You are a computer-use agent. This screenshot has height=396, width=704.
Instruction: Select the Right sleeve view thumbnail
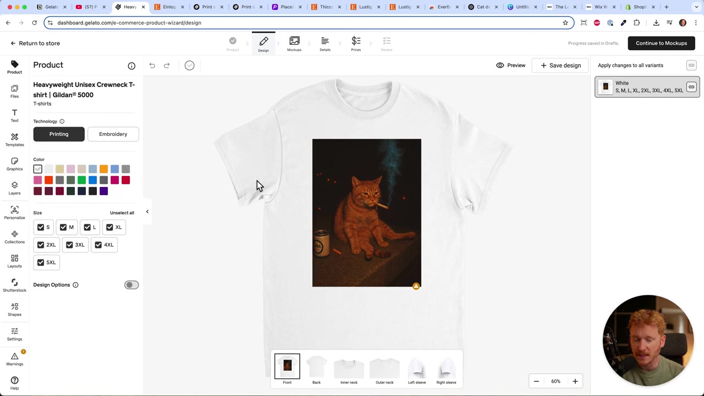coord(446,370)
